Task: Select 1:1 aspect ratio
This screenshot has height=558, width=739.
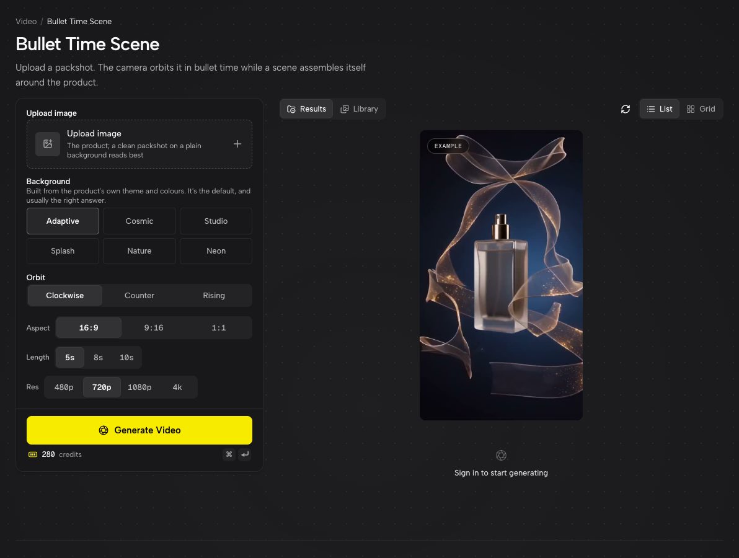Action: (x=219, y=327)
